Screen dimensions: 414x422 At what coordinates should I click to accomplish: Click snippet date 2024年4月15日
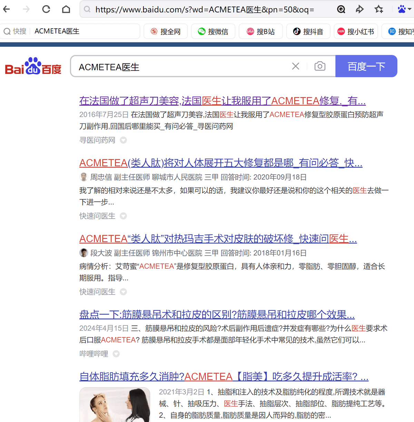[x=104, y=328]
